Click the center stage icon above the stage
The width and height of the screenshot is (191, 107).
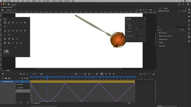coord(137,10)
